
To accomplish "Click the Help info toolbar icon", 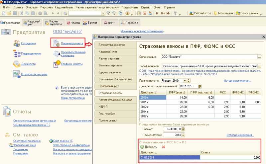I will (x=127, y=13).
